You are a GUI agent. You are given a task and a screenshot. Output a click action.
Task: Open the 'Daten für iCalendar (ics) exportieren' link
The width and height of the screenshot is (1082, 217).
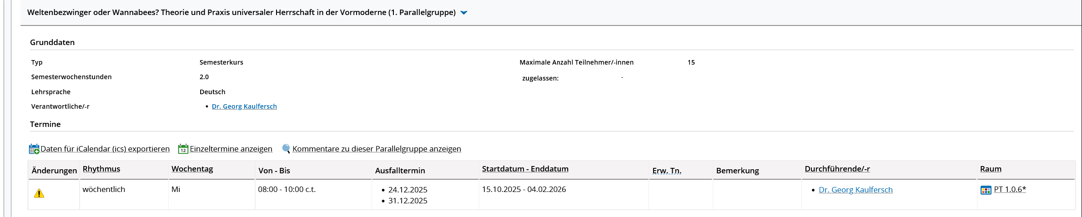click(x=105, y=149)
